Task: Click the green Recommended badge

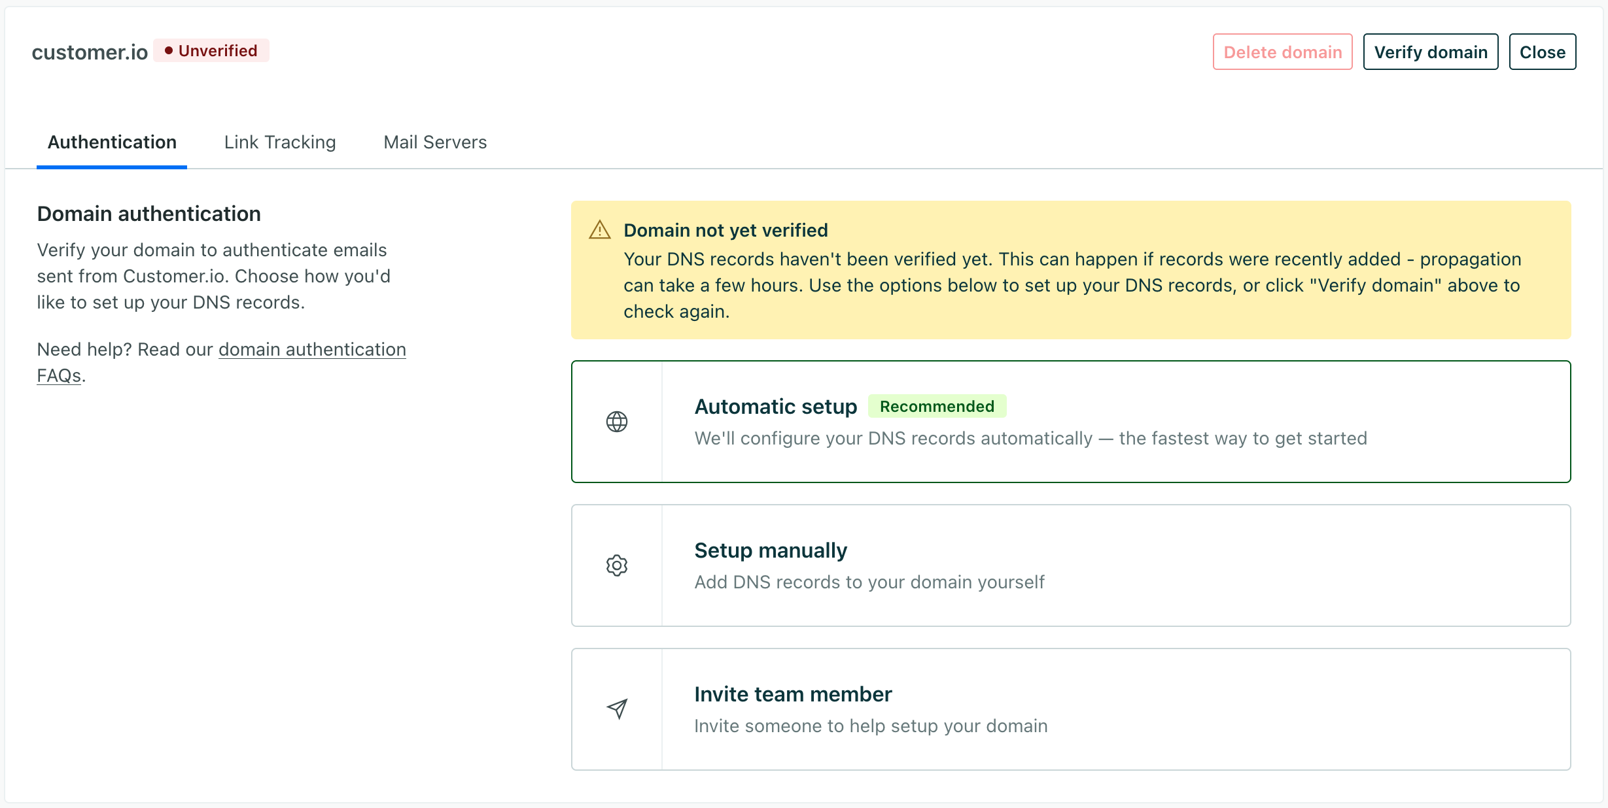Action: [x=937, y=406]
